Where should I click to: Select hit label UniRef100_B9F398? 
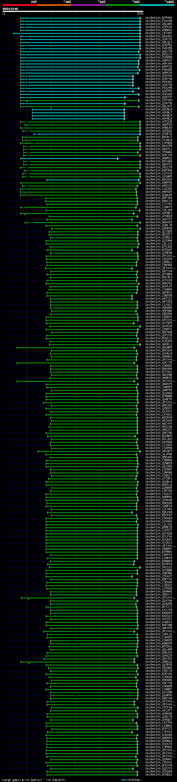pos(159,198)
